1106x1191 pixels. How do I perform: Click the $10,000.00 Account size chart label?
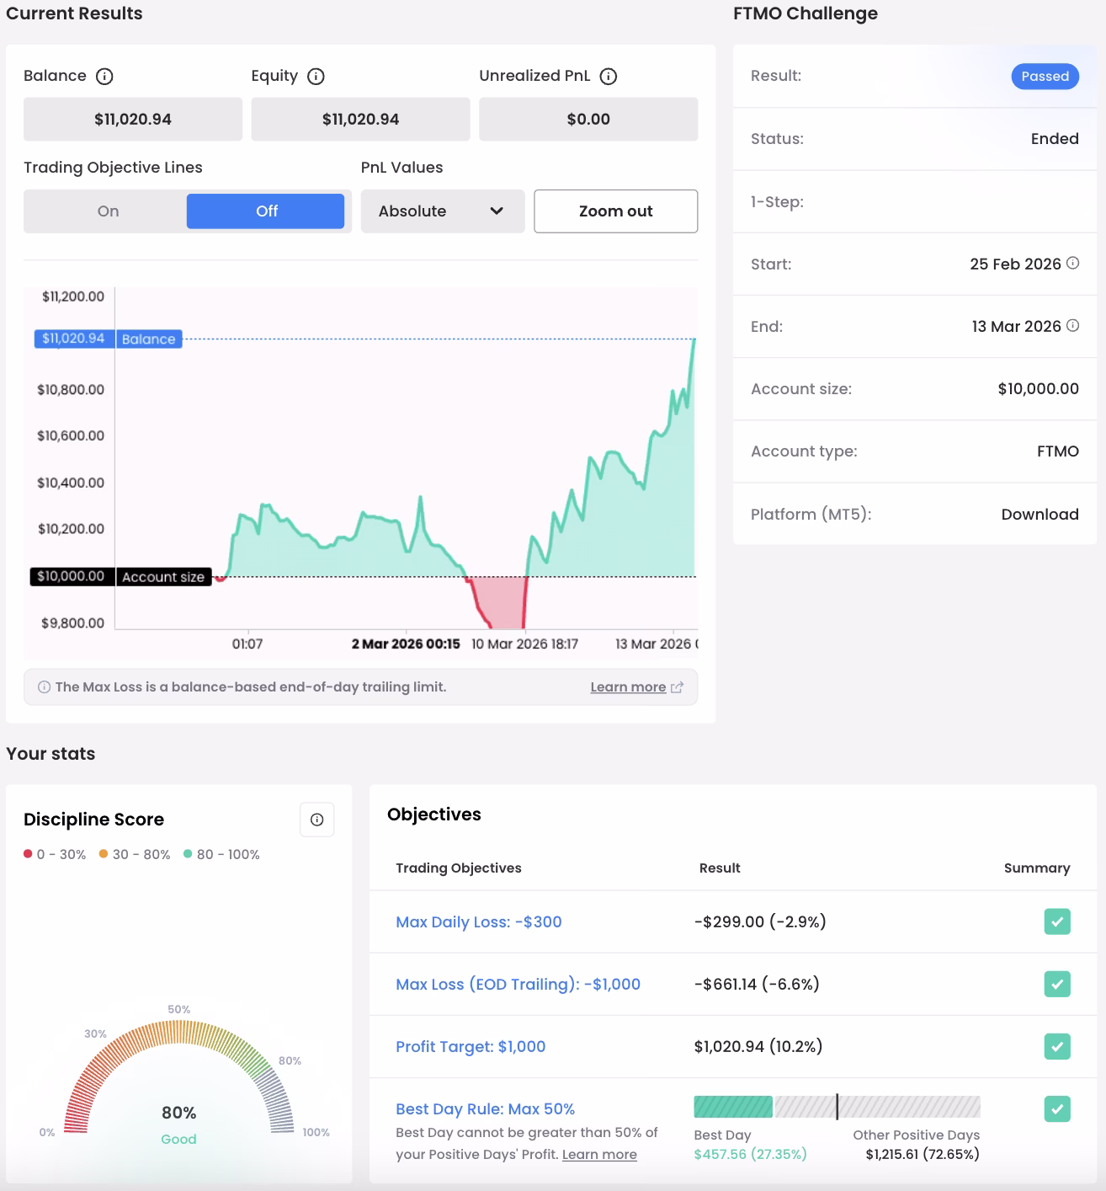120,576
